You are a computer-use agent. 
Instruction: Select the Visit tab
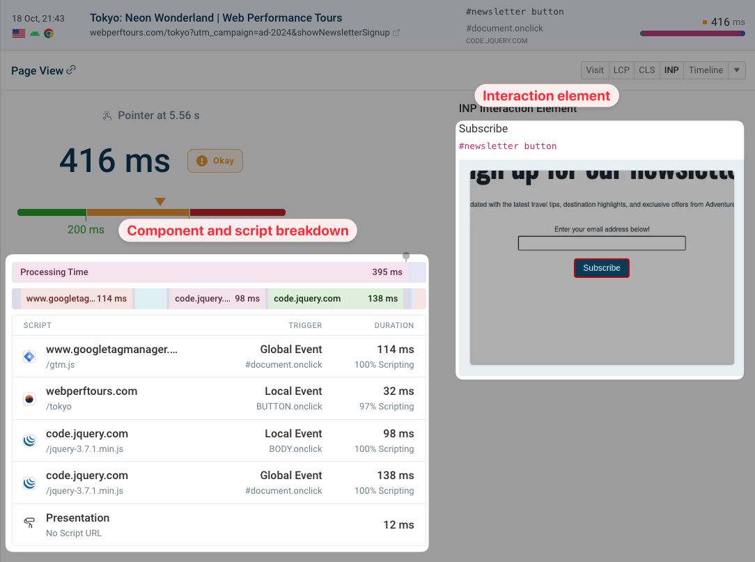click(594, 70)
